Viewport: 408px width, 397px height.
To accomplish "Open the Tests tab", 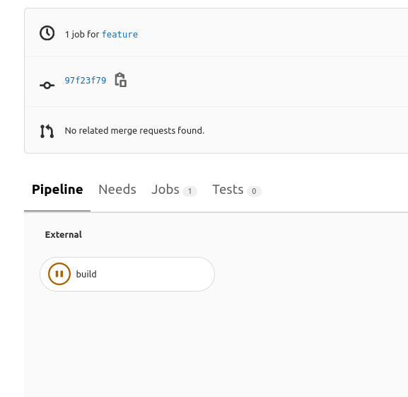I will [x=237, y=190].
